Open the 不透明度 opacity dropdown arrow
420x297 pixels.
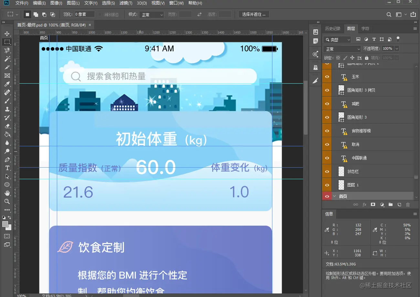(397, 49)
